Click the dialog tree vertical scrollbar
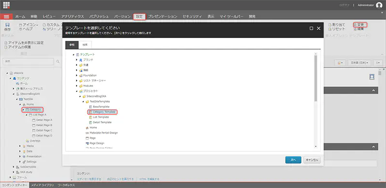Screen dimensions: 386x188 (316, 78)
